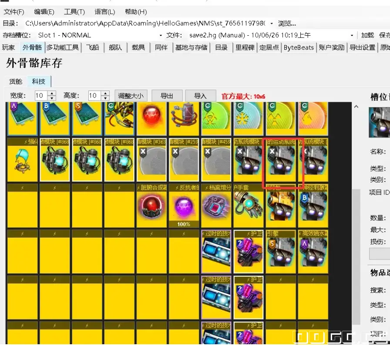Switch to the 同伴 tab
This screenshot has width=390, height=346.
[161, 47]
